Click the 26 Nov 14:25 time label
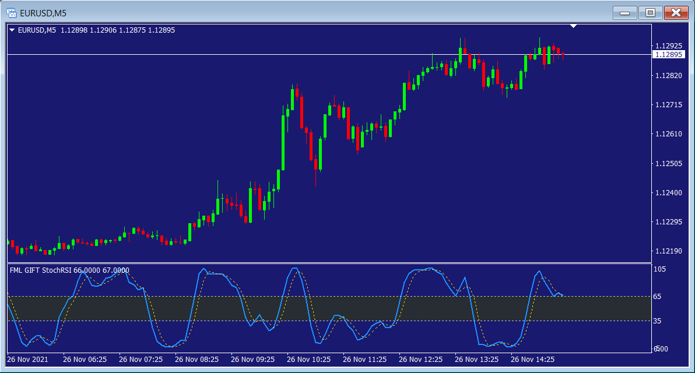Screen dimensions: 695x373 [x=533, y=360]
